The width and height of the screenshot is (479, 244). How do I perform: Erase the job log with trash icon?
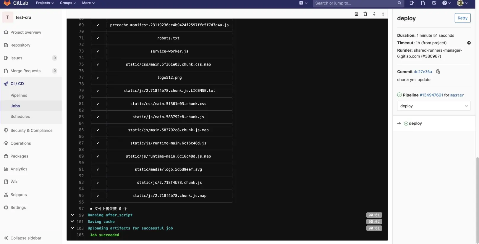365,14
